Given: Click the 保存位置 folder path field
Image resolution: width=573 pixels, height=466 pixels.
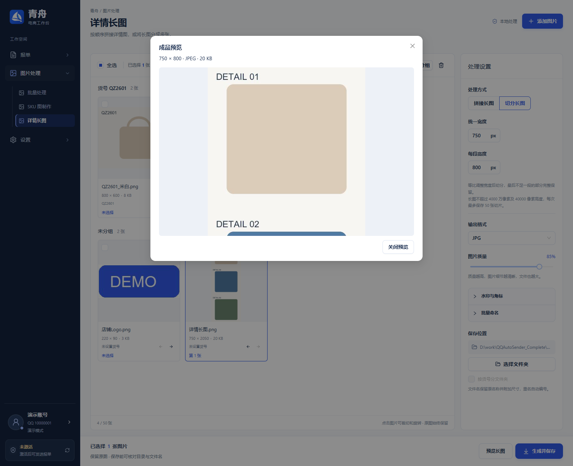Looking at the screenshot, I should (x=511, y=347).
